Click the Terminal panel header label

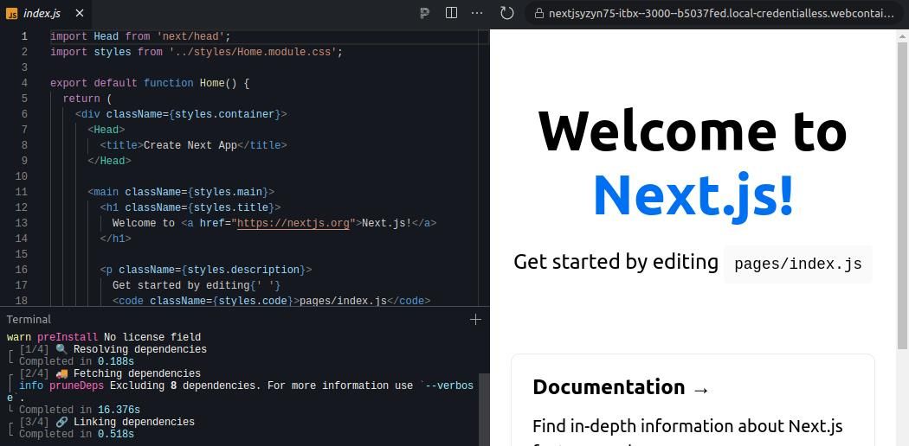pos(29,319)
